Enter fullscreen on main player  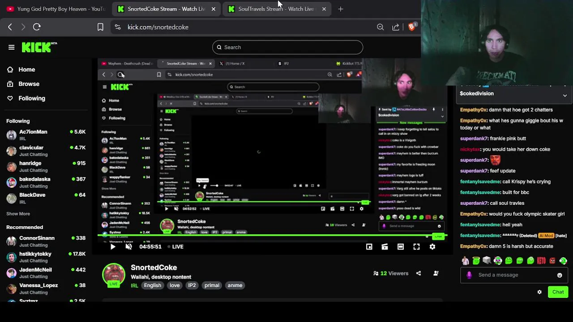pyautogui.click(x=416, y=246)
